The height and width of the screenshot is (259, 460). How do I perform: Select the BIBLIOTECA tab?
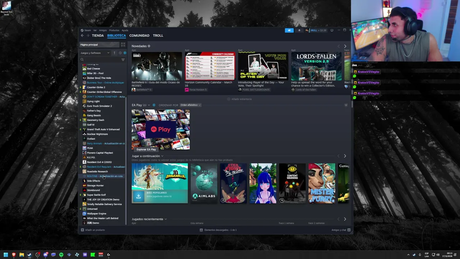point(116,36)
